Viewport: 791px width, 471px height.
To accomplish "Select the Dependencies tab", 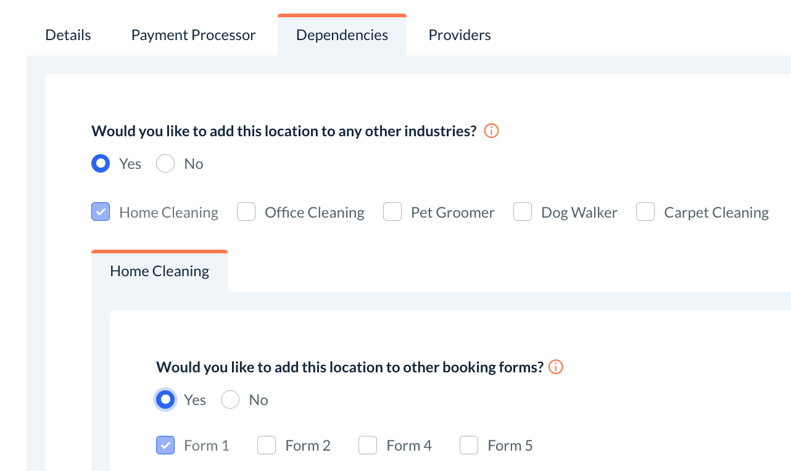I will (x=342, y=35).
